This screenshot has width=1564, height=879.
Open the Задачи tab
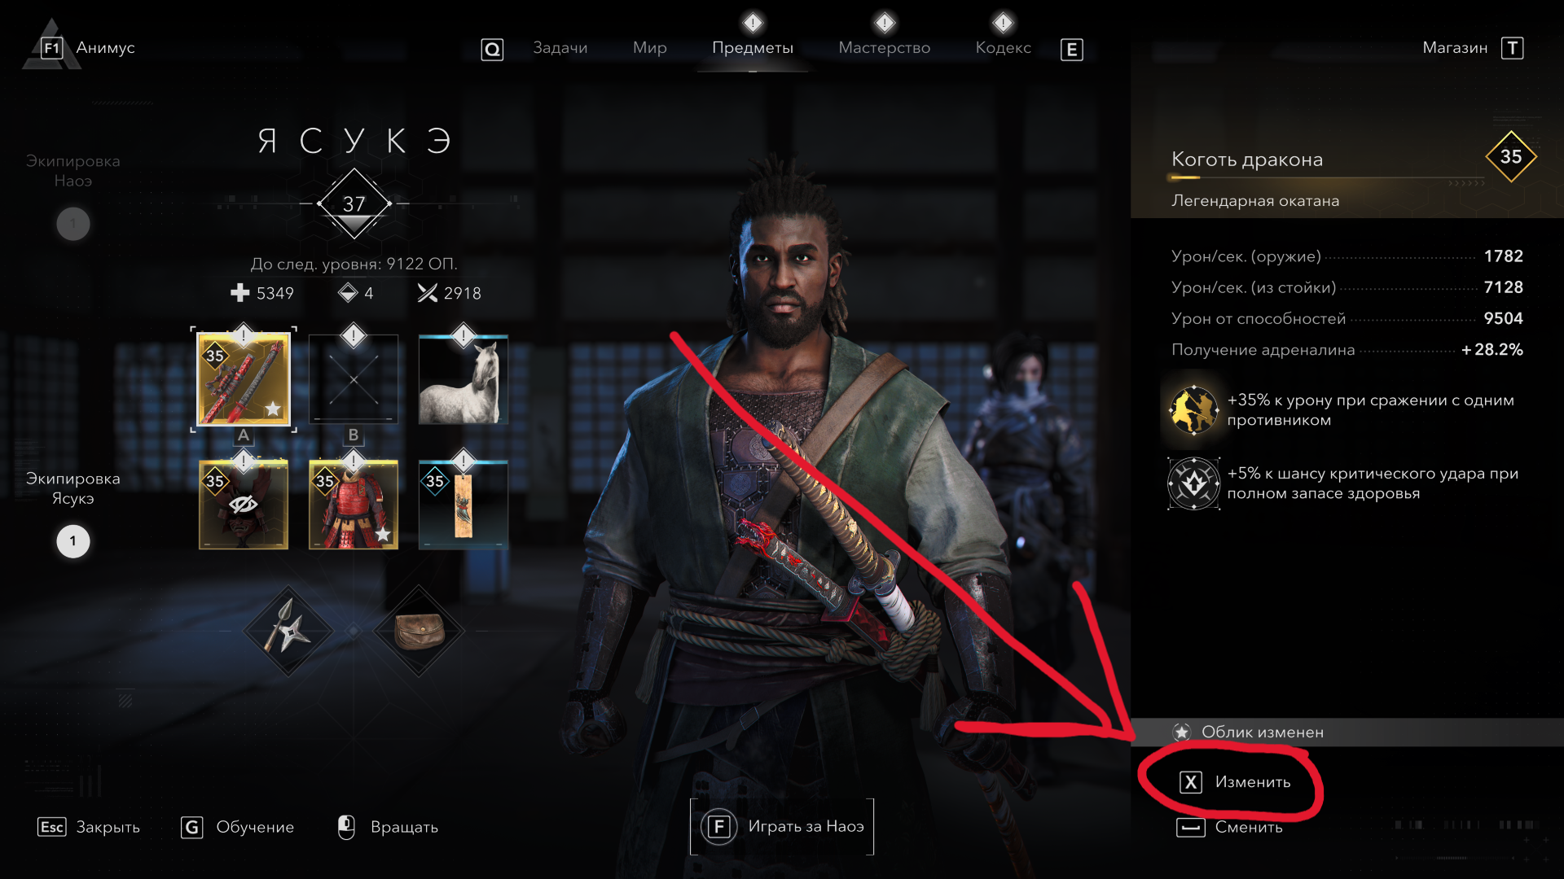(x=560, y=48)
